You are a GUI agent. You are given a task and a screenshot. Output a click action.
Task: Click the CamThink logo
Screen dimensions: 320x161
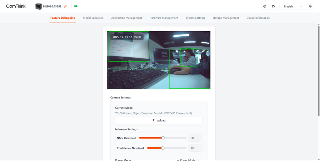(x=16, y=6)
